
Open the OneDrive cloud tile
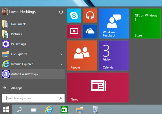[x=90, y=31]
